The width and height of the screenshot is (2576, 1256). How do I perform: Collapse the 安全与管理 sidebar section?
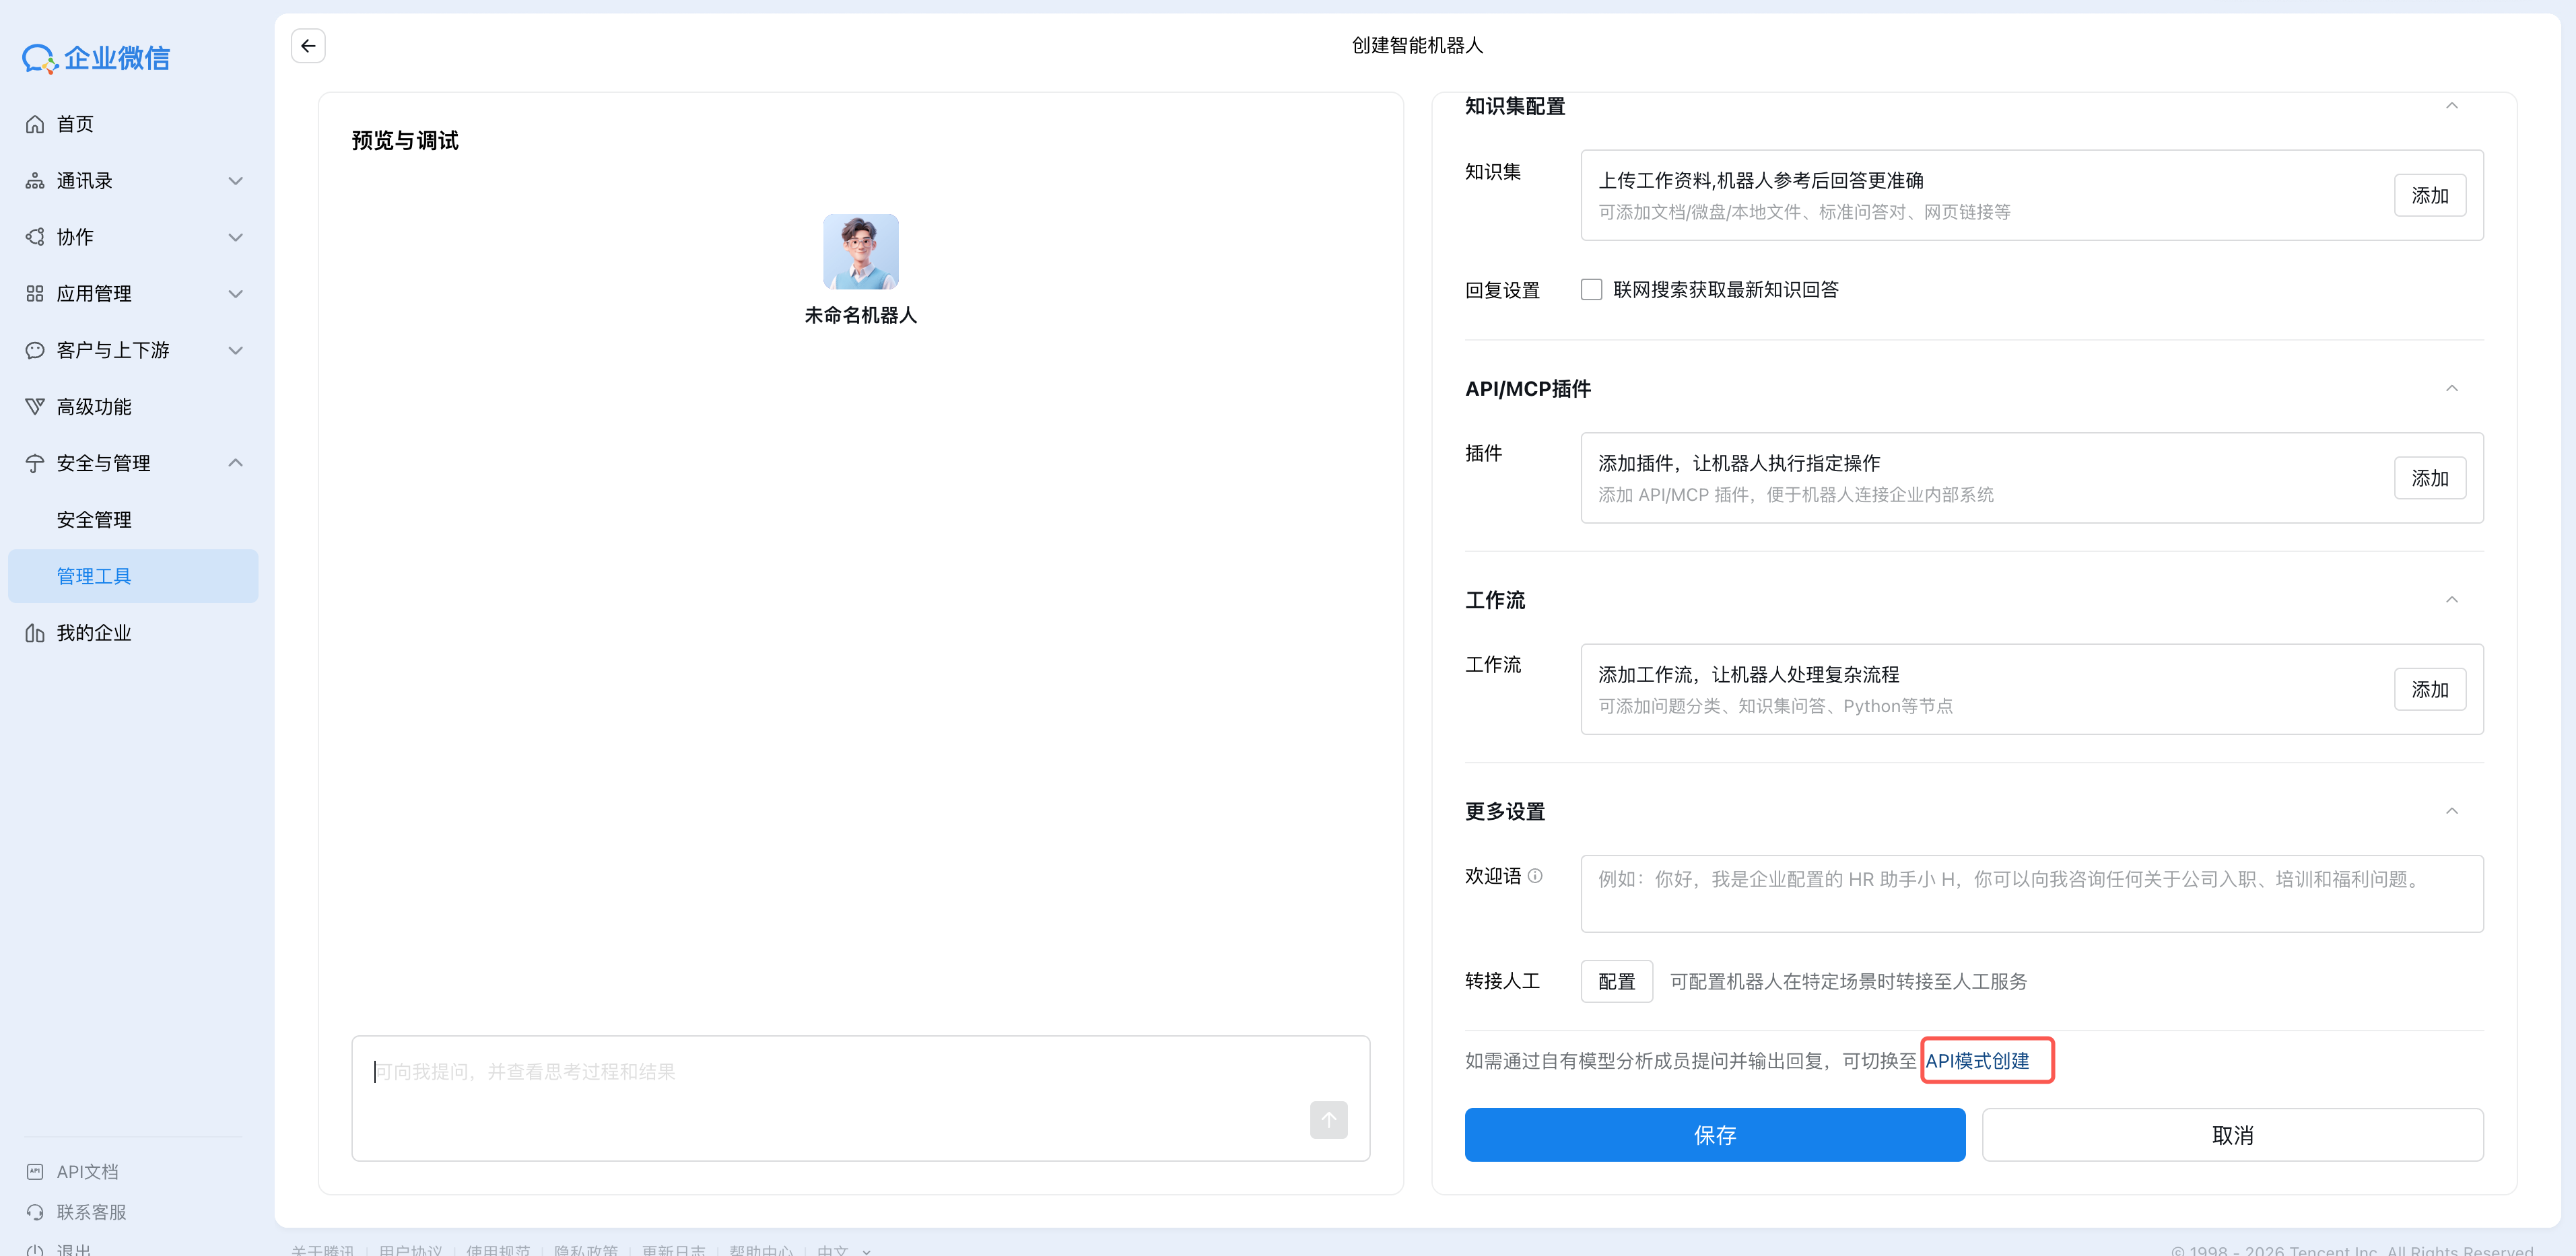click(x=235, y=463)
